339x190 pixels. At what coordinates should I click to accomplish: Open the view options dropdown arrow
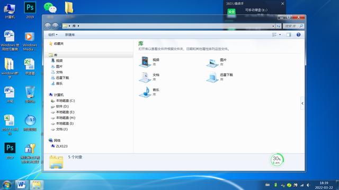click(280, 35)
